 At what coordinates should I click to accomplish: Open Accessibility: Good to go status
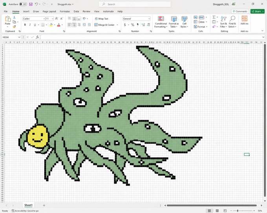coord(25,211)
